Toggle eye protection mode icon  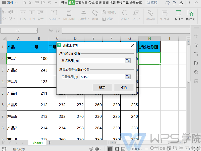click(91, 149)
